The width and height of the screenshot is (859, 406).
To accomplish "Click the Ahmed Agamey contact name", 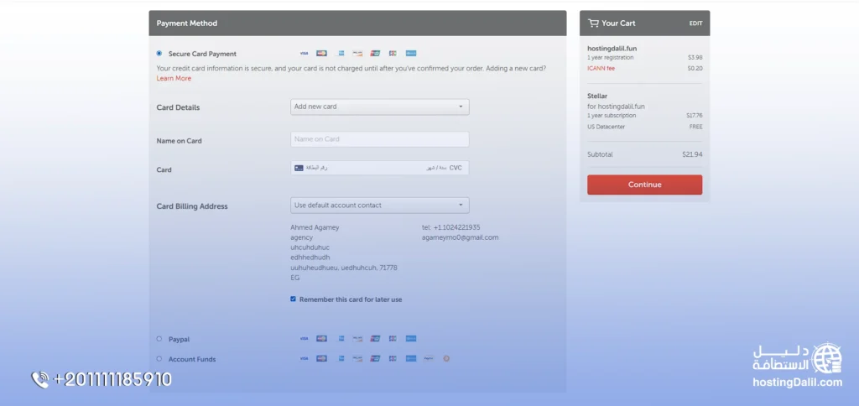I will tap(315, 226).
